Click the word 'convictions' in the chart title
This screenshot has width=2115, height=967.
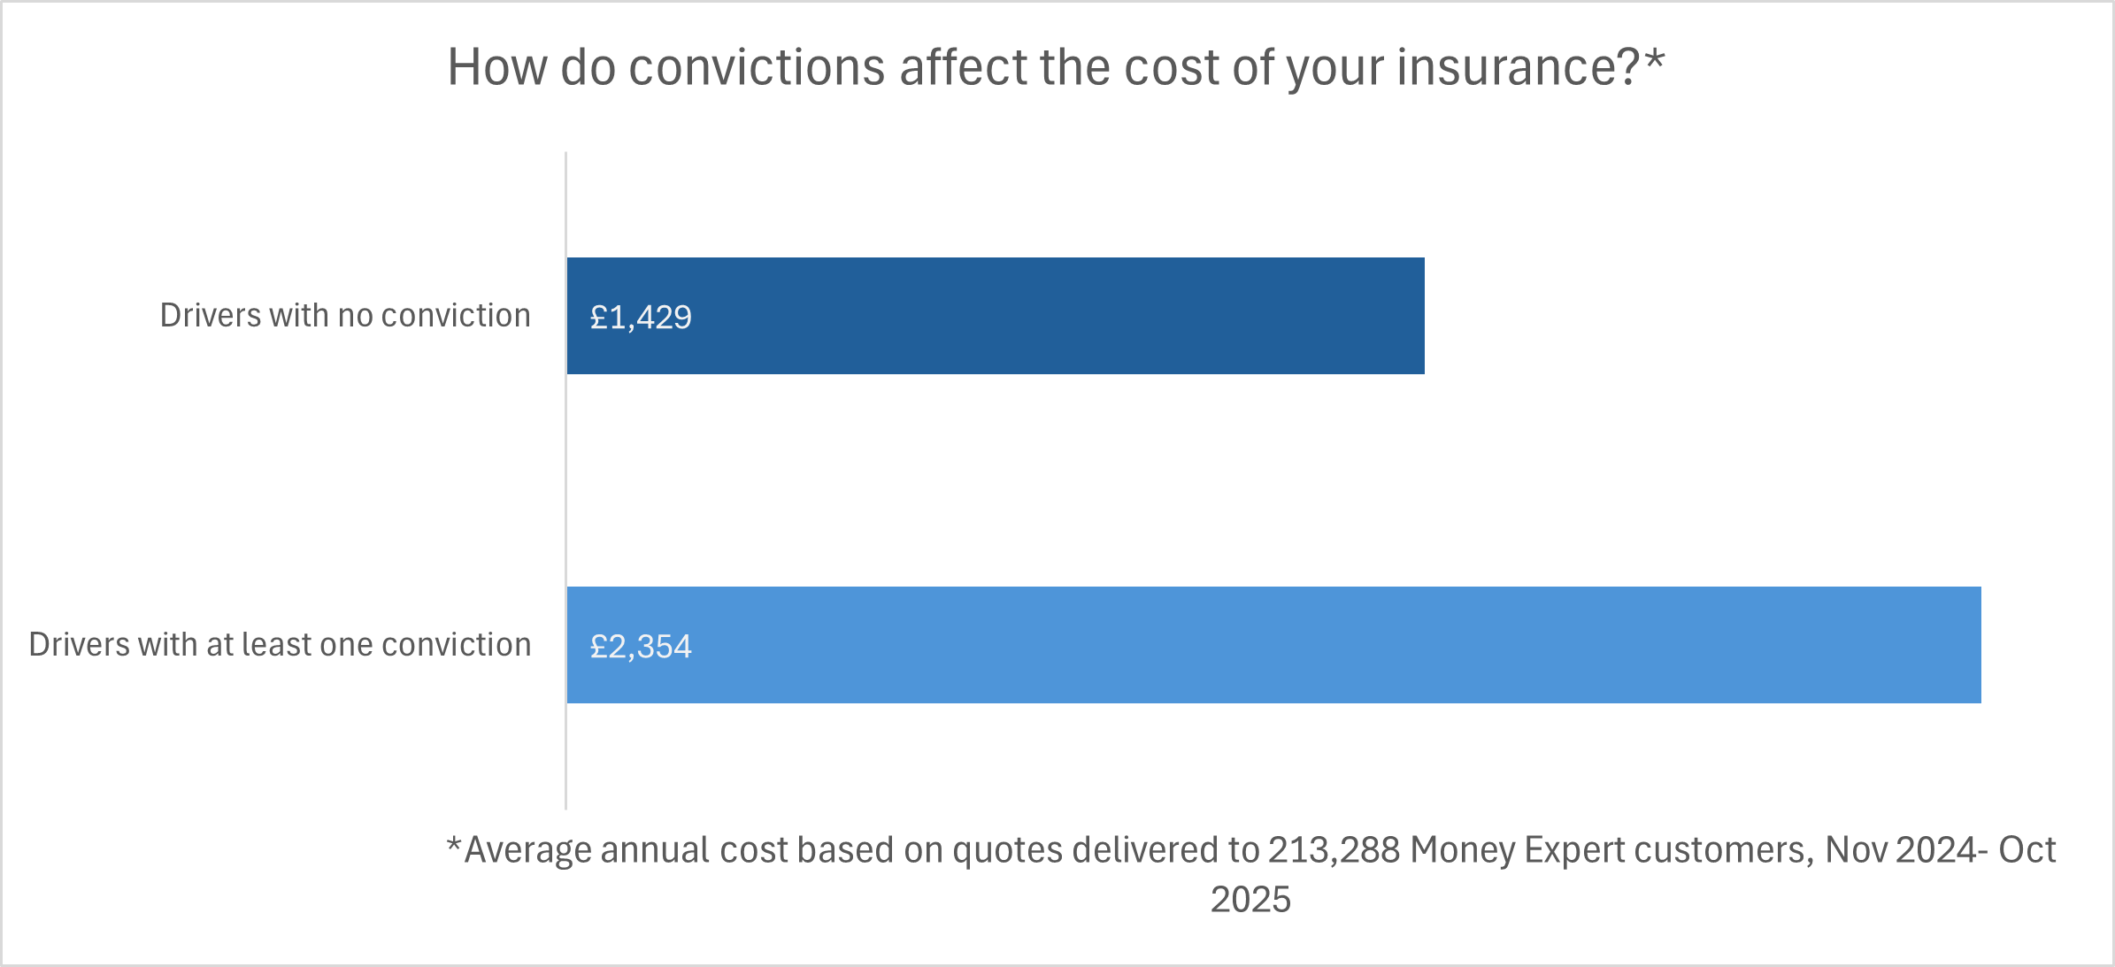[757, 67]
